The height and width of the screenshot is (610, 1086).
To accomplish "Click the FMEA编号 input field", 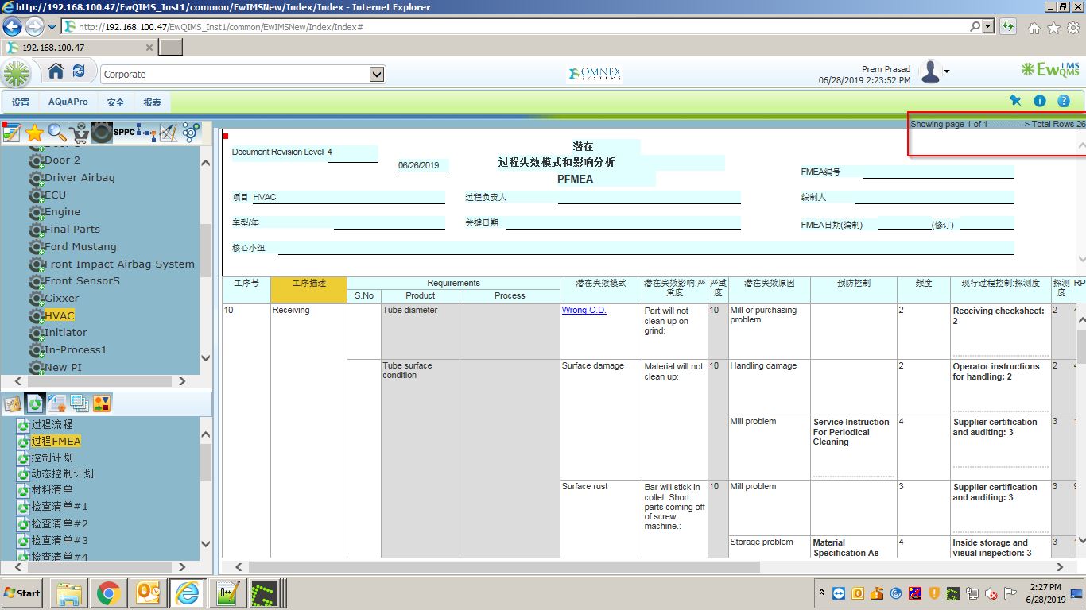I will (938, 172).
